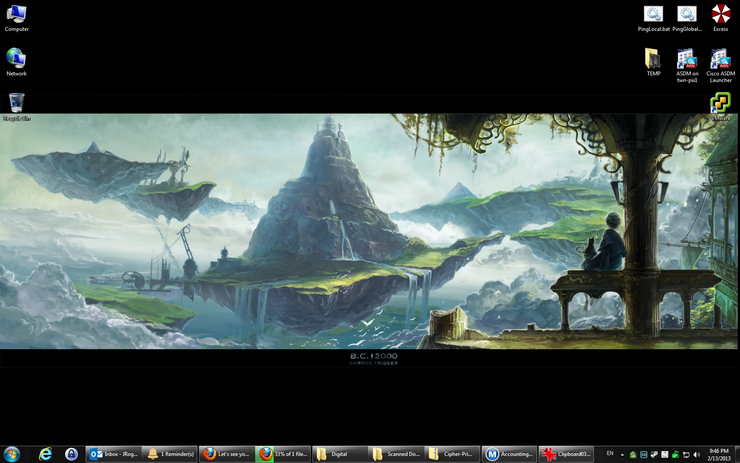
Task: Open the Digital folder taskbar window
Action: coord(340,454)
